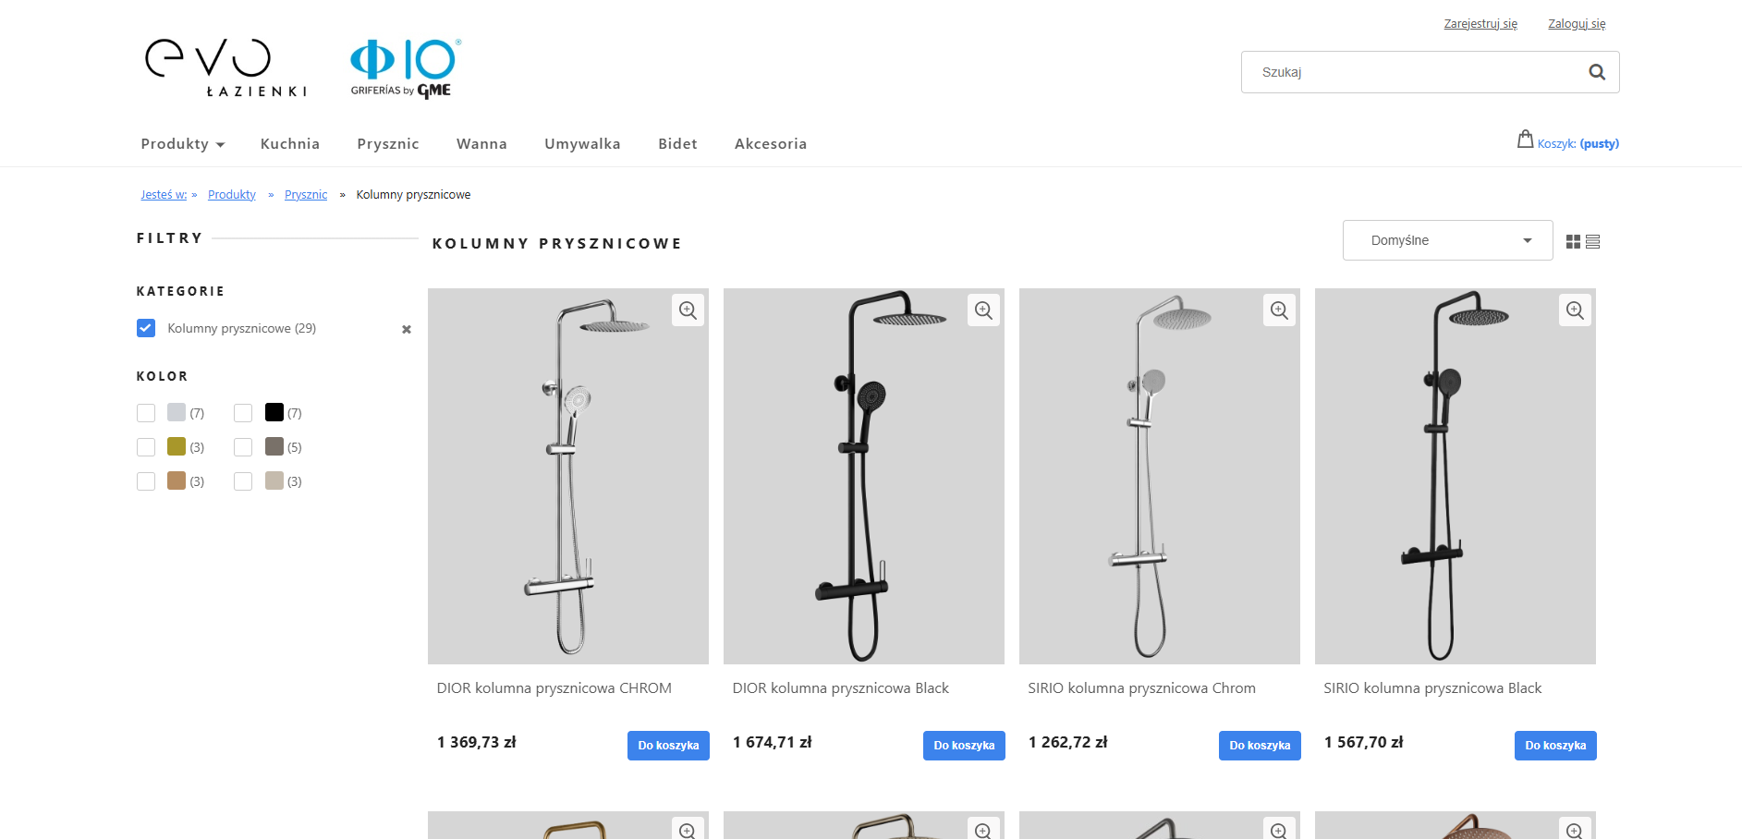Remove the Kolumny prysznicowe filter

click(x=407, y=330)
